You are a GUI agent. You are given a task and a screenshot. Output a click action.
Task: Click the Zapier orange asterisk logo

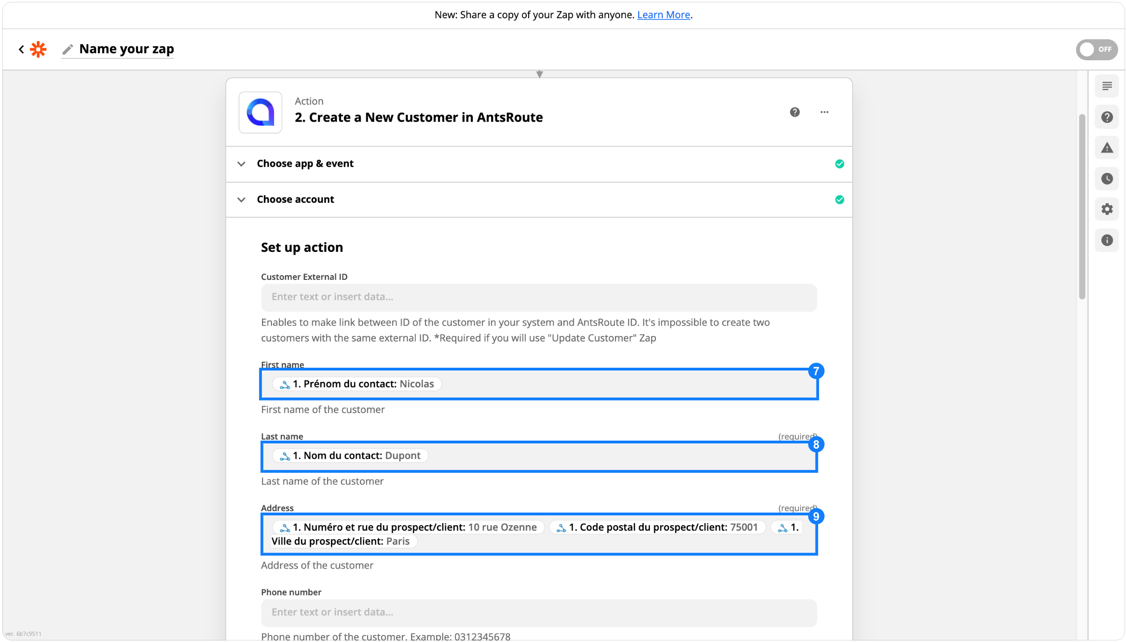(38, 49)
